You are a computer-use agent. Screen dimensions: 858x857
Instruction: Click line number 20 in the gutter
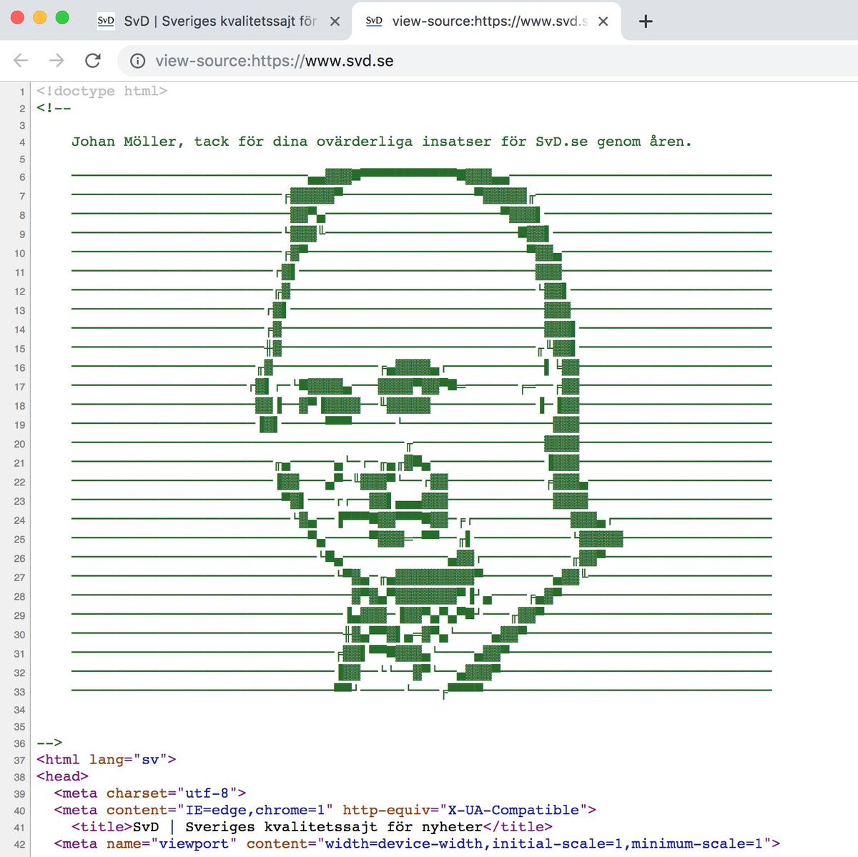(19, 444)
